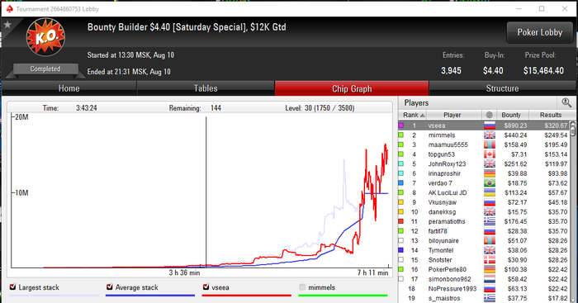Click blue color swatch for Tymontel
This screenshot has height=303, width=578.
click(400, 250)
